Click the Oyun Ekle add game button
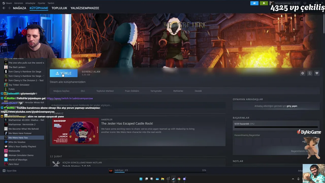The height and width of the screenshot is (183, 325). point(10,171)
